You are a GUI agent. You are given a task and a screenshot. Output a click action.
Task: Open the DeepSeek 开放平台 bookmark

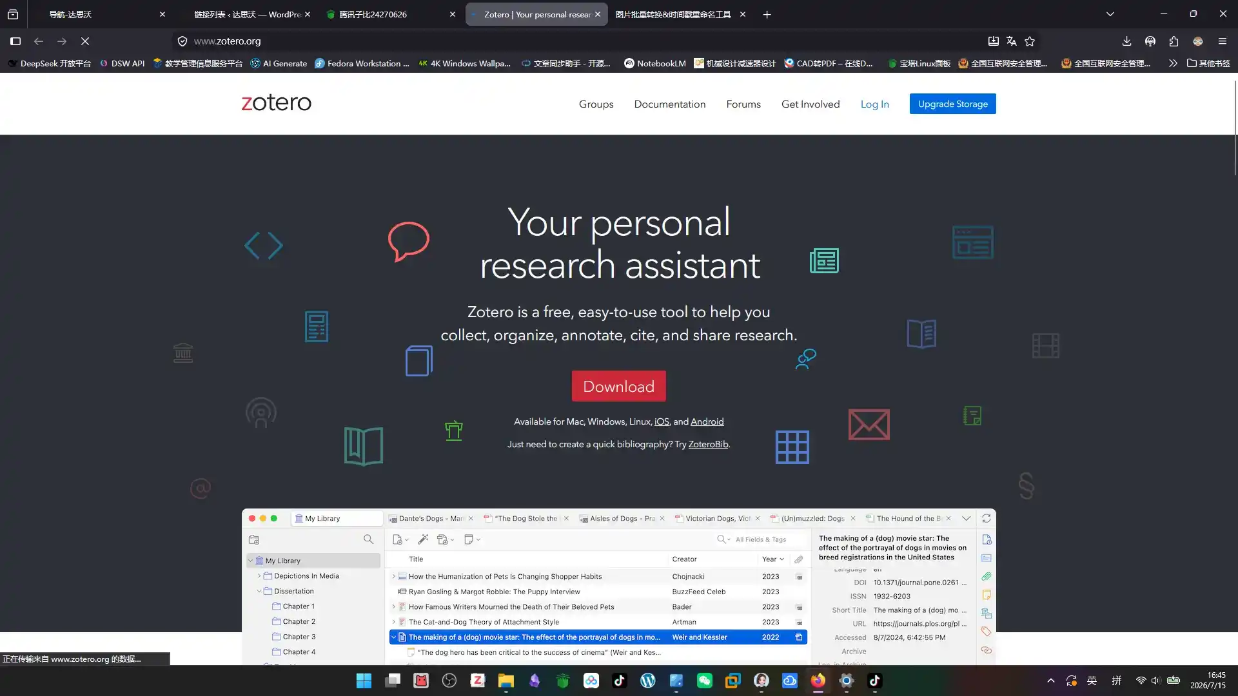click(49, 63)
